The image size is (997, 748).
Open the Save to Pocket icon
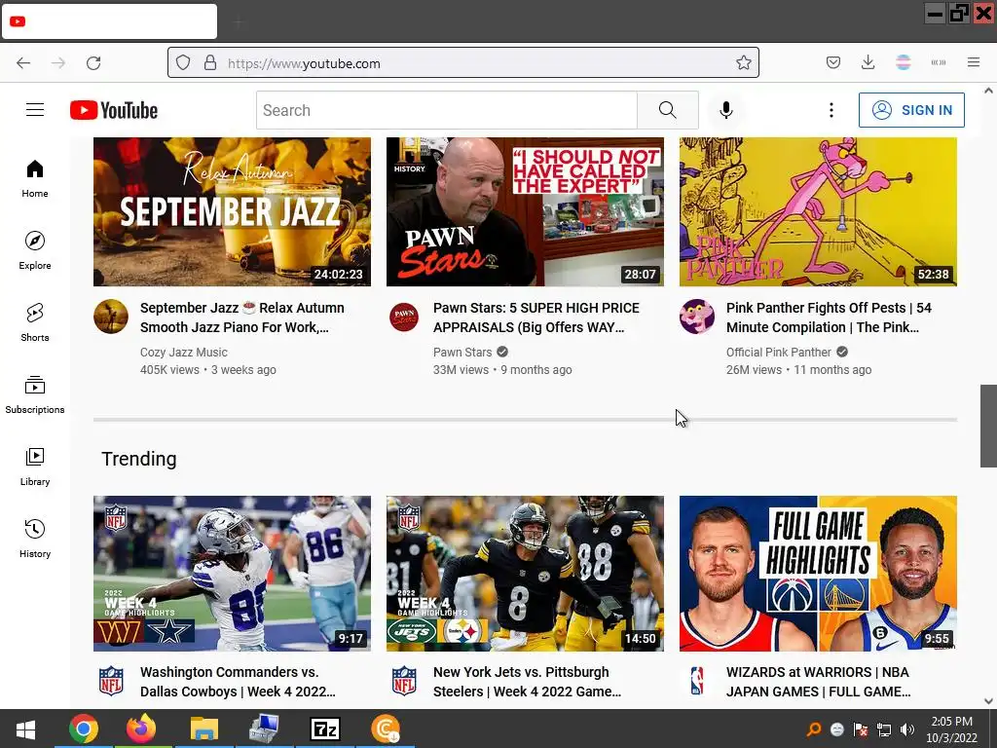[833, 62]
